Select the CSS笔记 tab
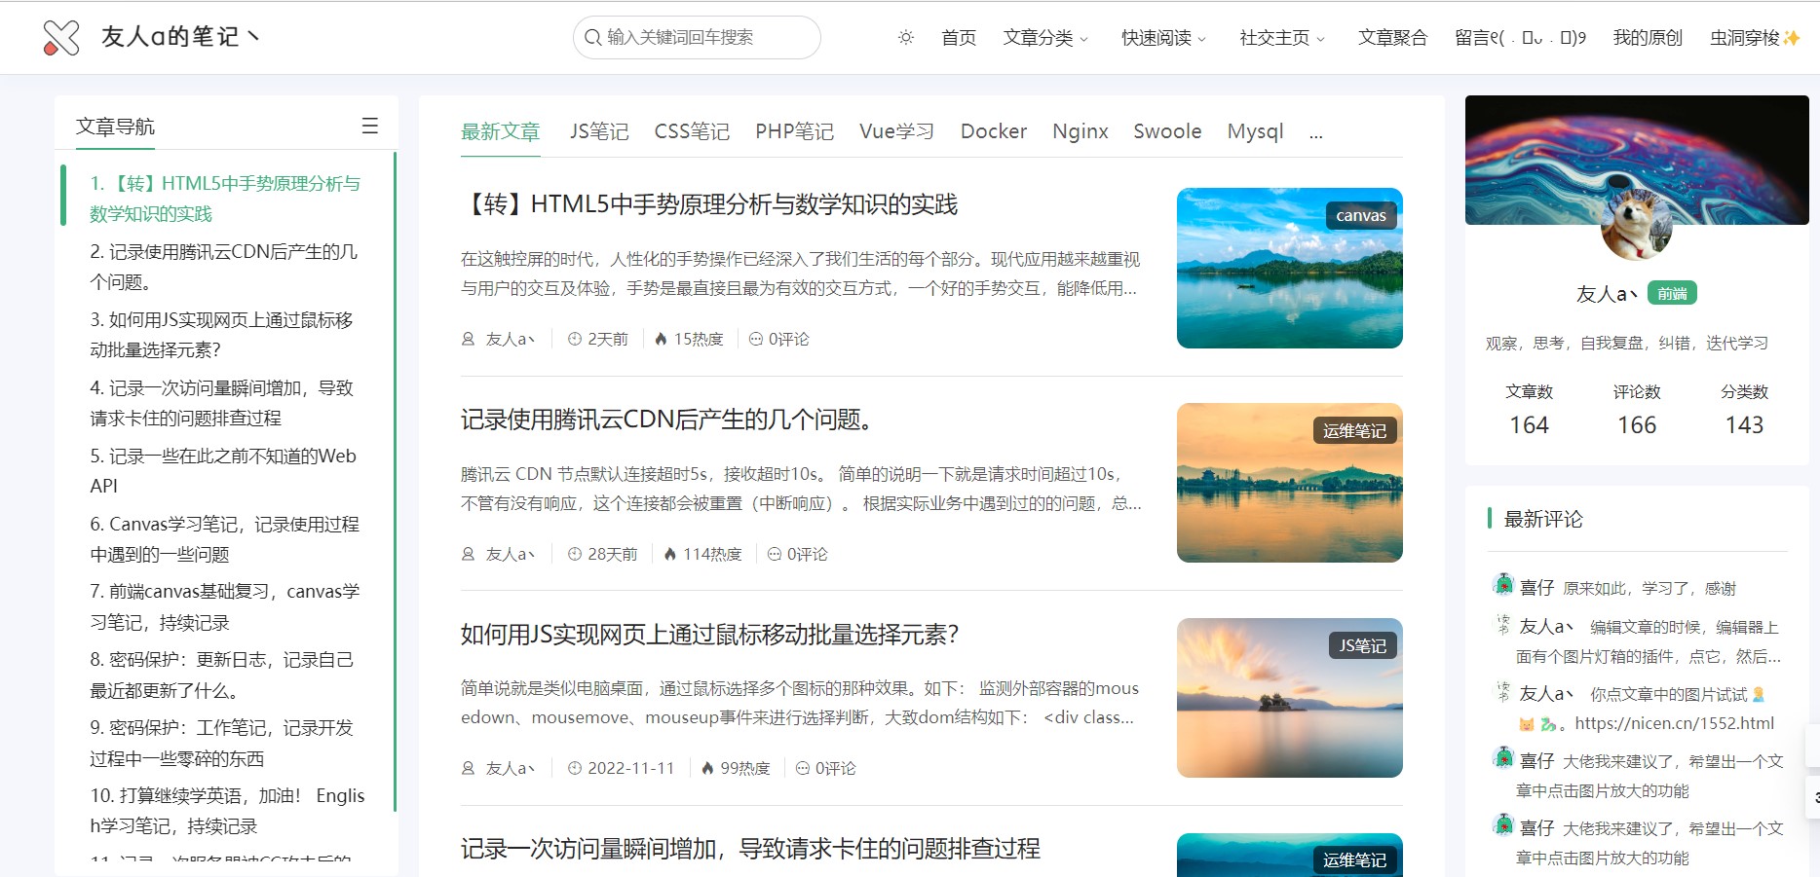 click(692, 131)
